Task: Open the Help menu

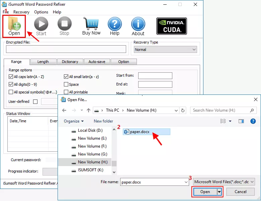Action: pos(57,12)
